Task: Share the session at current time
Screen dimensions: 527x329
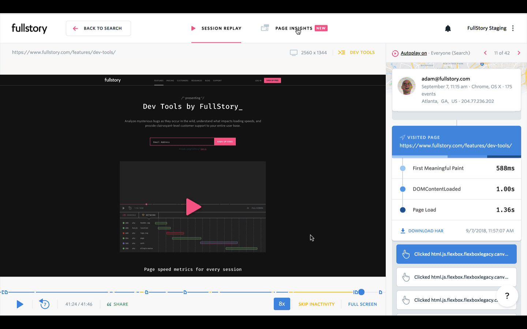Action: coord(117,304)
